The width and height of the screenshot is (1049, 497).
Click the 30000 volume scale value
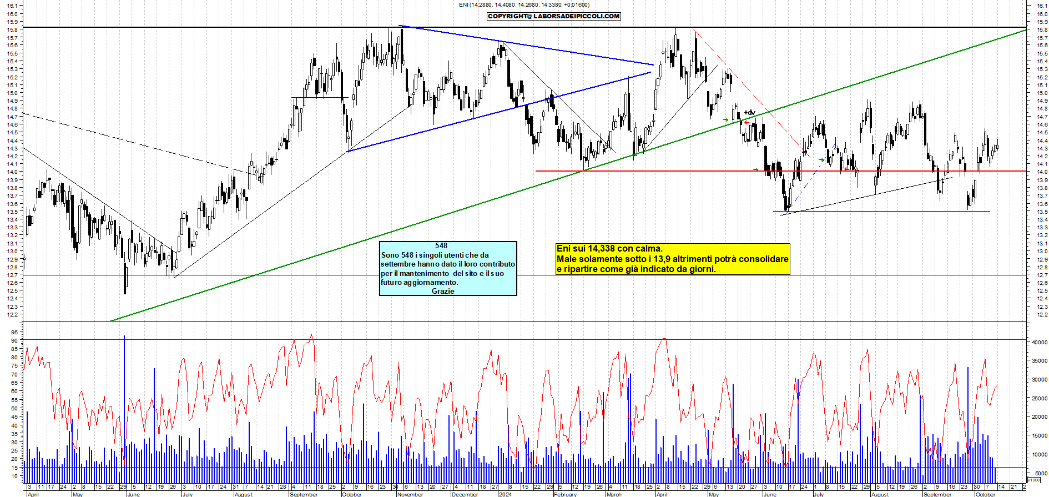tap(1039, 380)
